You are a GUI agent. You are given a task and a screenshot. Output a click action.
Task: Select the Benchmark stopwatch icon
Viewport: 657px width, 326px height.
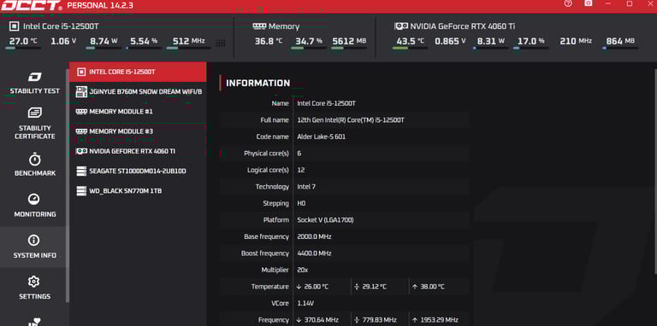click(35, 160)
